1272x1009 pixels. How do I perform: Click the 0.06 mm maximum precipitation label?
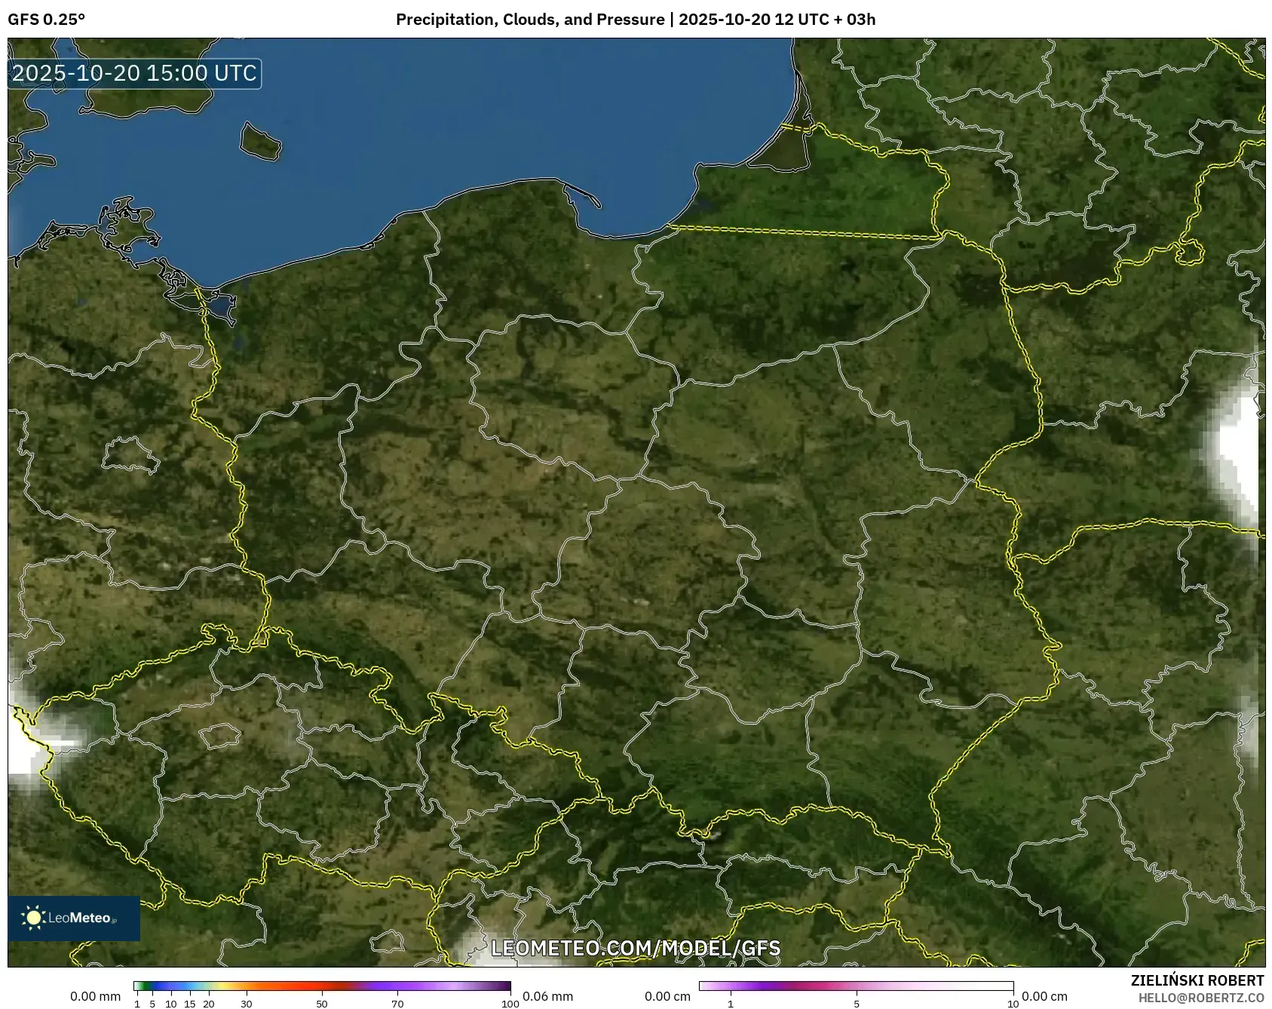pyautogui.click(x=547, y=996)
